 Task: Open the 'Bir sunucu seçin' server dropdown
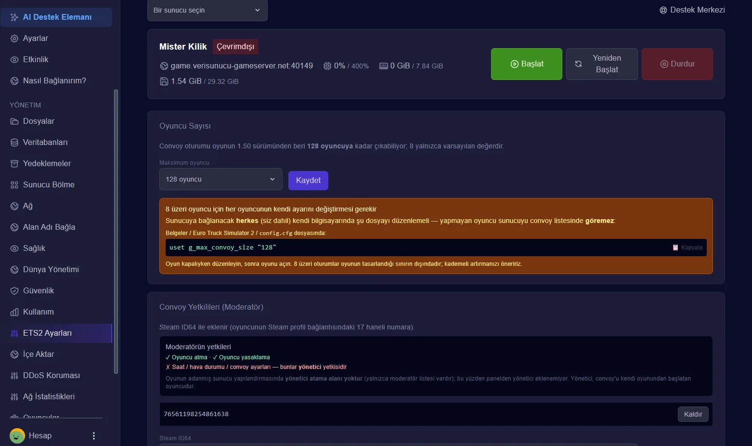coord(207,10)
